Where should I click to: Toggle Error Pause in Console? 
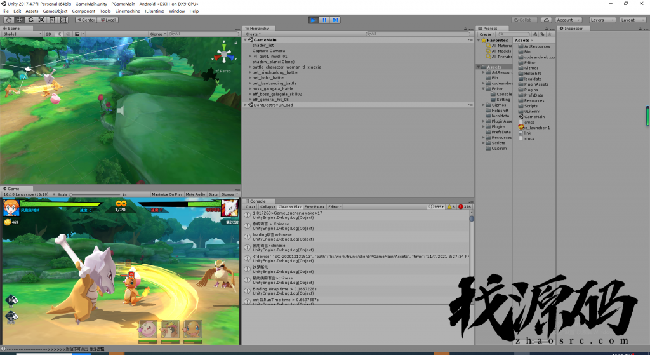click(314, 206)
